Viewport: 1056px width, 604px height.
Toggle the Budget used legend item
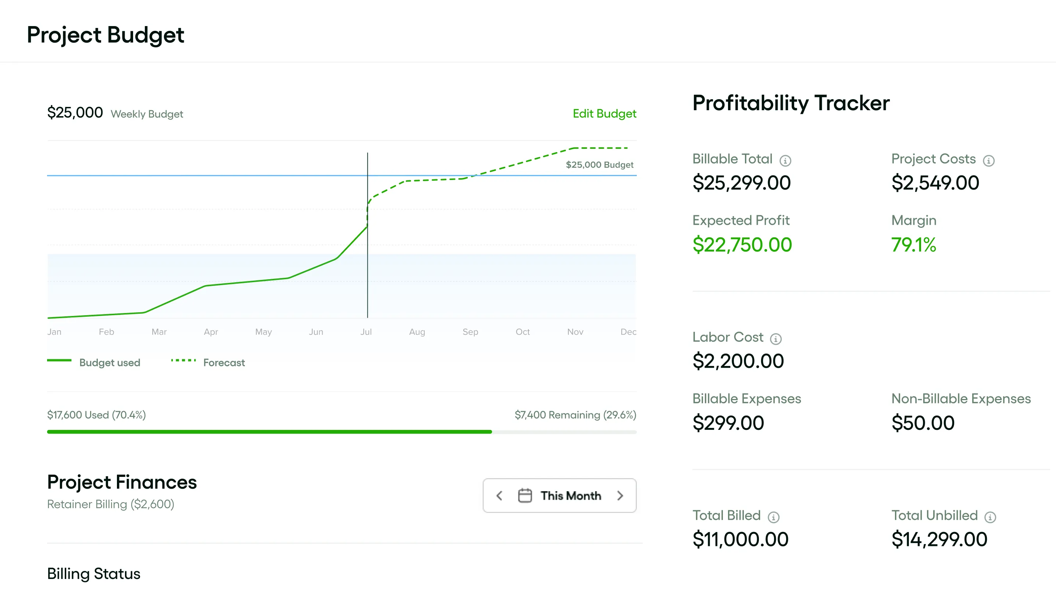(x=94, y=362)
